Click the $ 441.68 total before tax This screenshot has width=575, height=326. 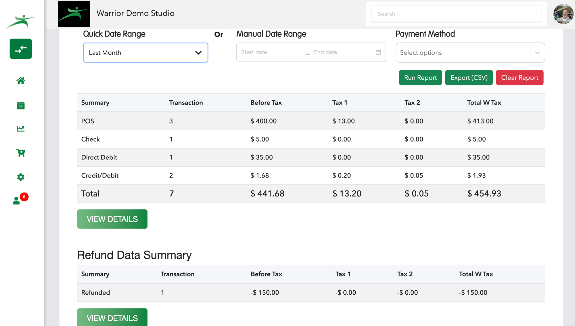point(267,194)
